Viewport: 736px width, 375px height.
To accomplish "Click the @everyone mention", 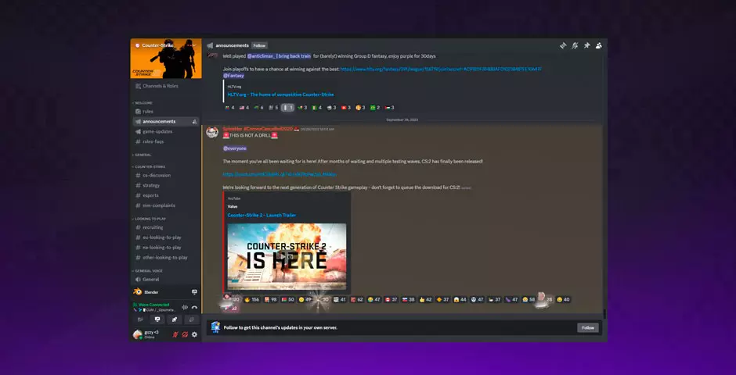I will click(x=235, y=148).
